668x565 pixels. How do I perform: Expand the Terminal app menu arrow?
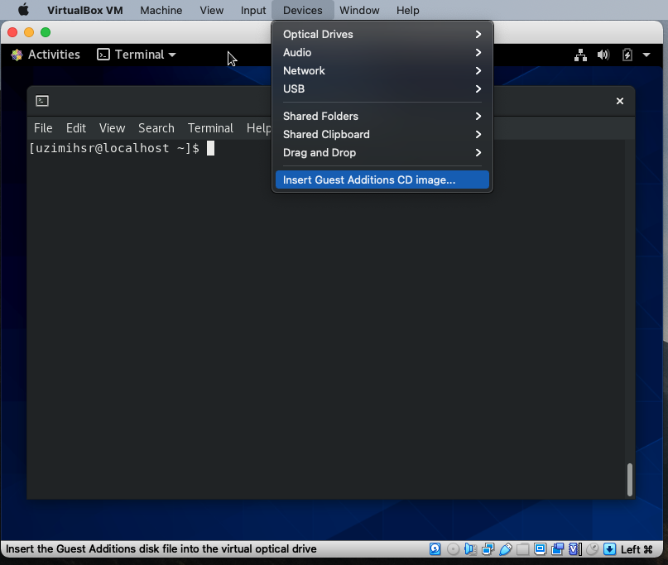[172, 55]
